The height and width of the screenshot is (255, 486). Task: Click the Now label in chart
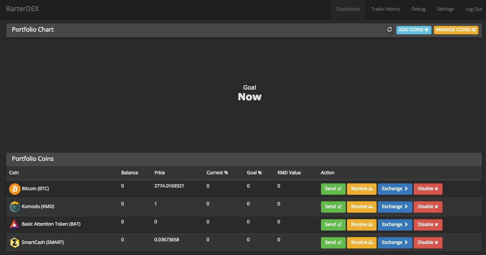[250, 97]
